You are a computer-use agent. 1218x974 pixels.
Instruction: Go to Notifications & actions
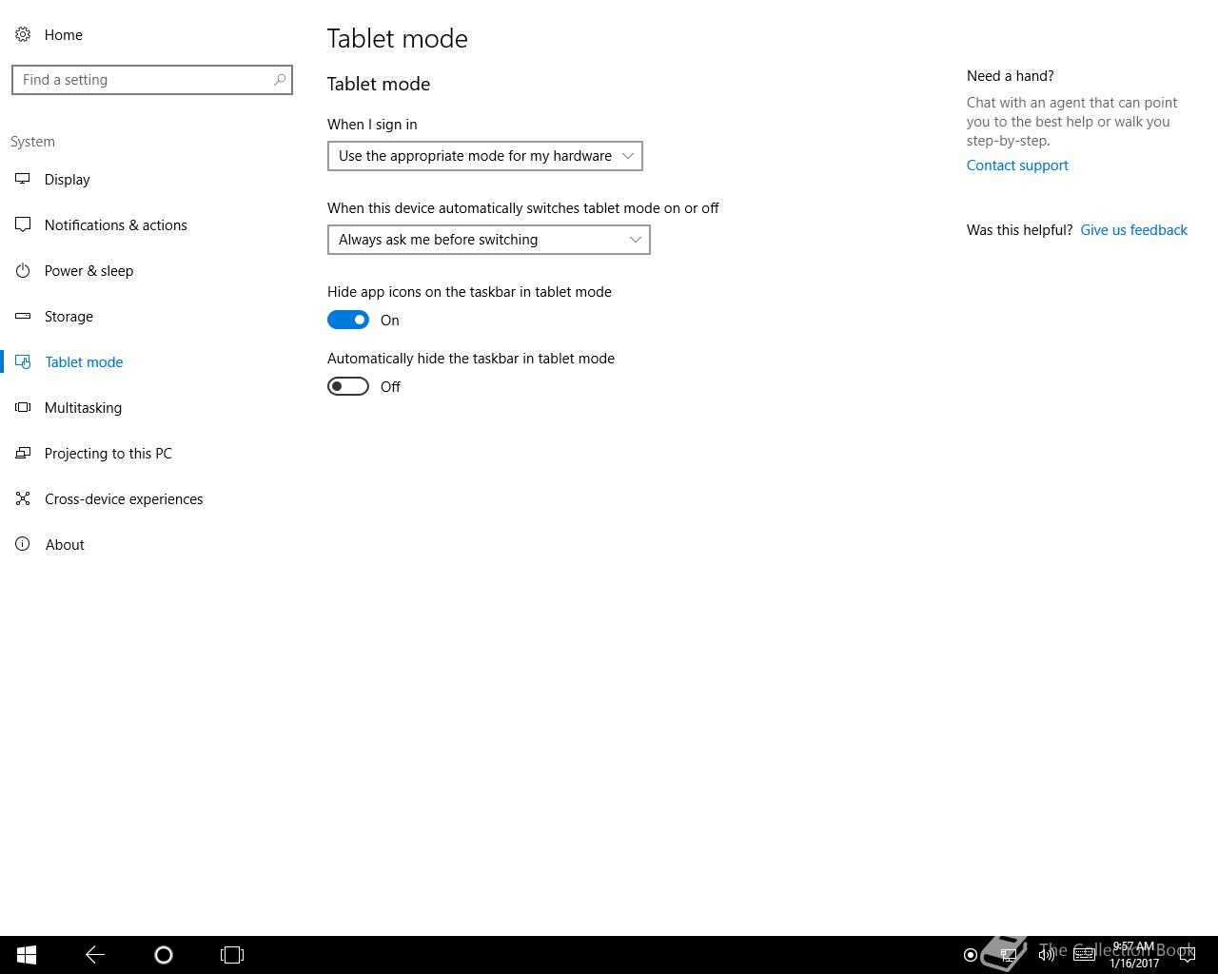(116, 225)
